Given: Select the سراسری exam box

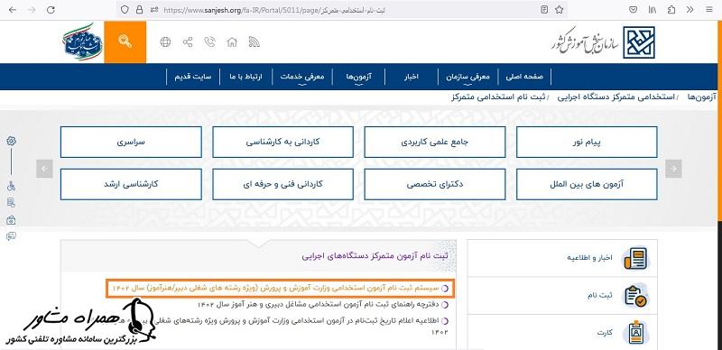Looking at the screenshot, I should point(131,142).
